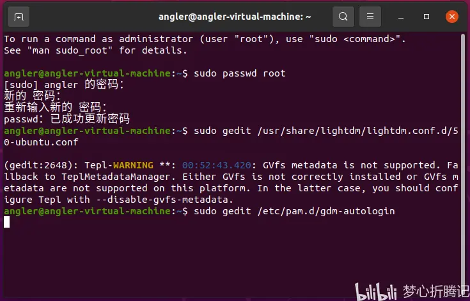Open a new terminal tab
The width and height of the screenshot is (470, 301).
(x=19, y=17)
